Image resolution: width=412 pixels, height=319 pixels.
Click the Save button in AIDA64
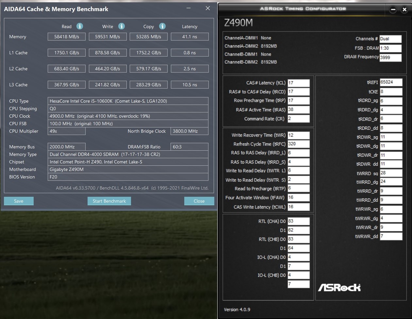[19, 201]
